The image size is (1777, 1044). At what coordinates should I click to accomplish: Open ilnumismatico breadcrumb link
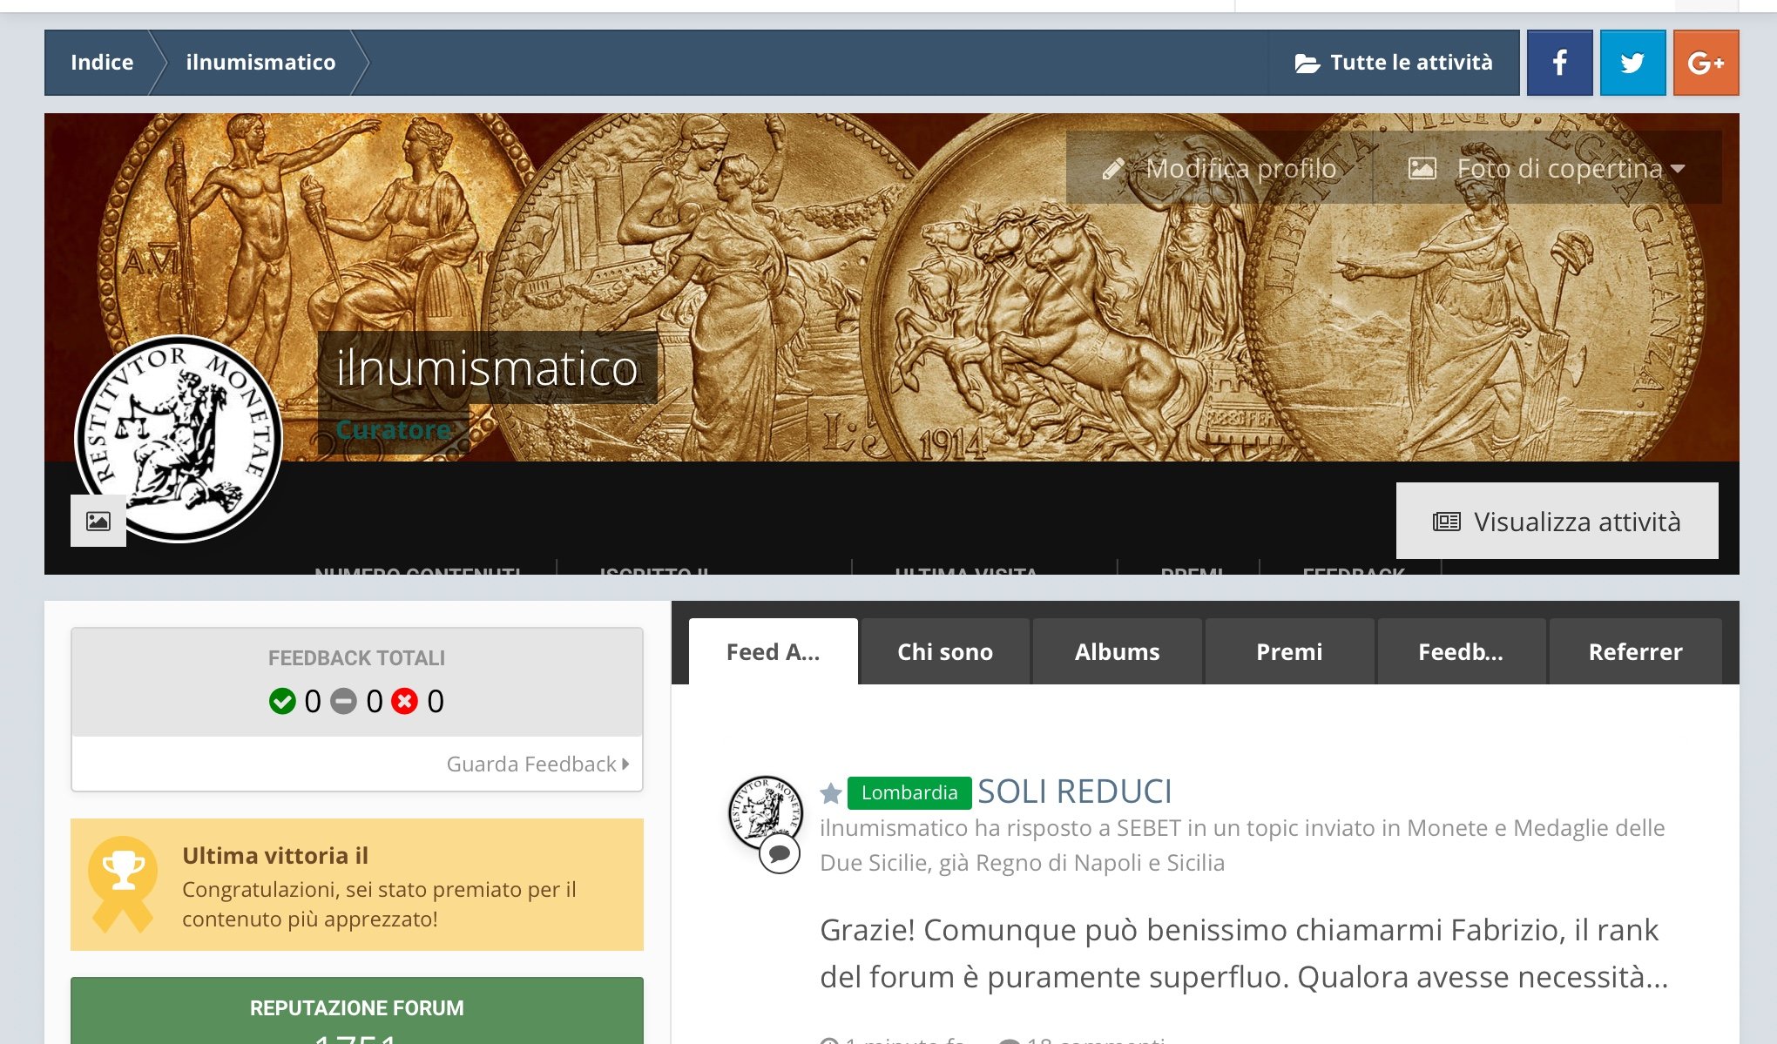tap(260, 63)
